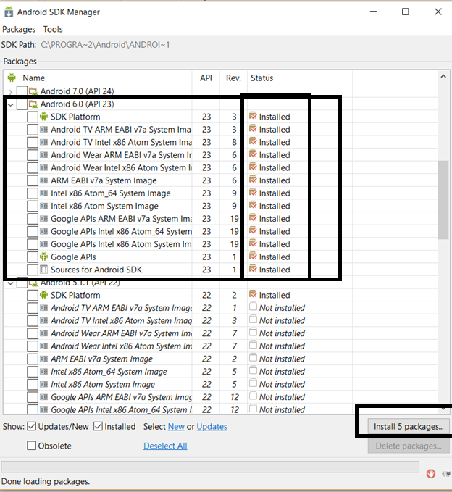Check the Android 6.0 (API 23) group checkbox
The image size is (452, 492).
pos(22,104)
